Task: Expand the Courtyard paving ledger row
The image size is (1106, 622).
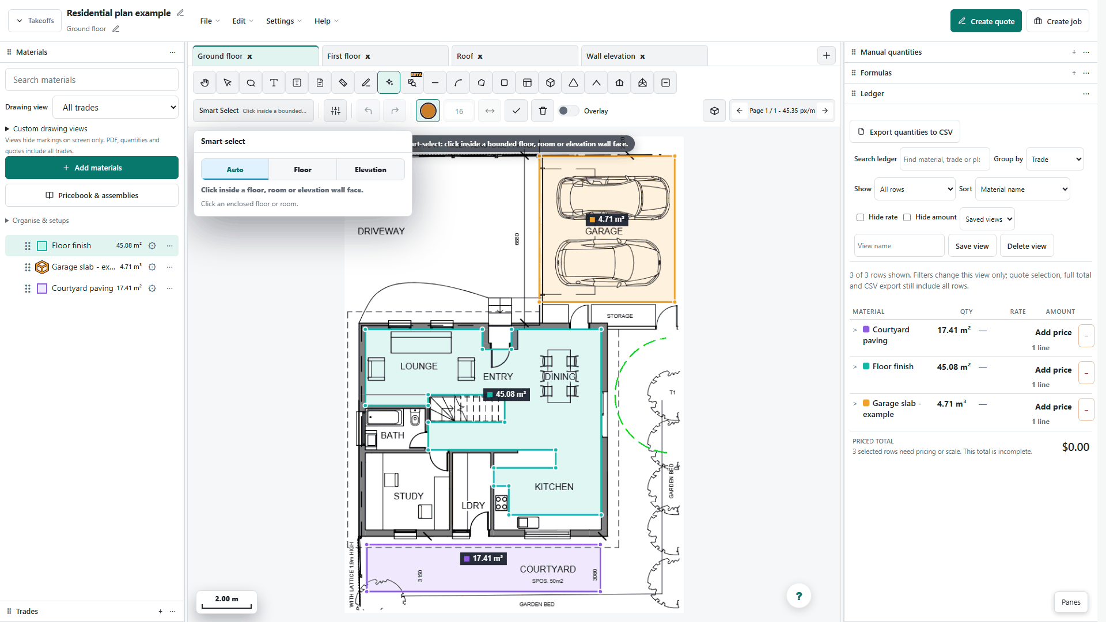Action: (855, 330)
